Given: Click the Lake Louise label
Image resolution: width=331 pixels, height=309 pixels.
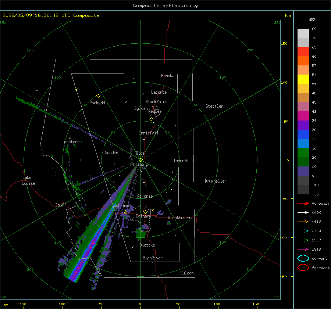Looking at the screenshot, I should click(x=28, y=180).
